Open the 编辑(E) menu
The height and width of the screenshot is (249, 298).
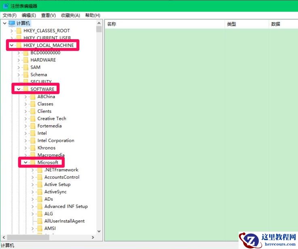[x=29, y=15]
